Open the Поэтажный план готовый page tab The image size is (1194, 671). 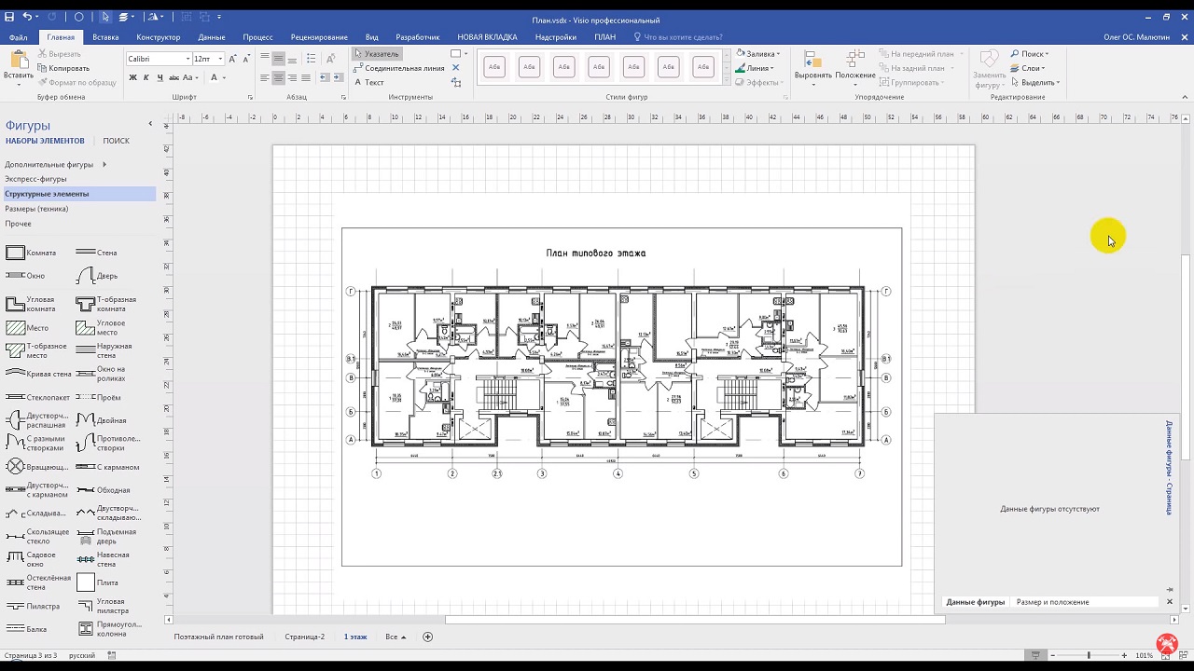(x=218, y=637)
